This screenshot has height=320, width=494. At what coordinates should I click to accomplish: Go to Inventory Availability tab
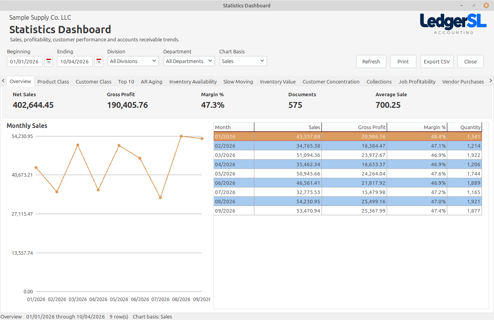193,82
